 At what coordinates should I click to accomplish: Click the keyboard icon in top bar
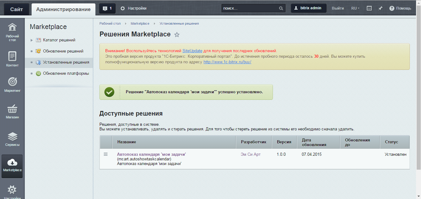pos(369,8)
